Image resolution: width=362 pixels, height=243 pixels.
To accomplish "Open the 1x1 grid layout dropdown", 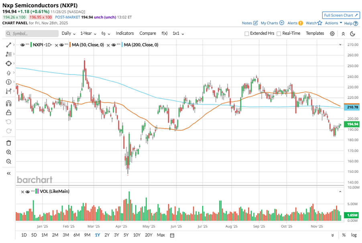I will (178, 33).
